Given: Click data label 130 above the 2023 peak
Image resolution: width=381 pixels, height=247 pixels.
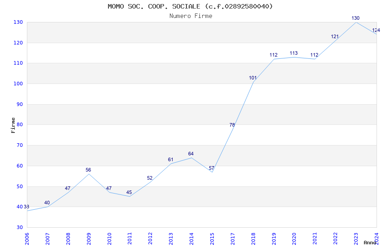Looking at the screenshot, I should (355, 18).
